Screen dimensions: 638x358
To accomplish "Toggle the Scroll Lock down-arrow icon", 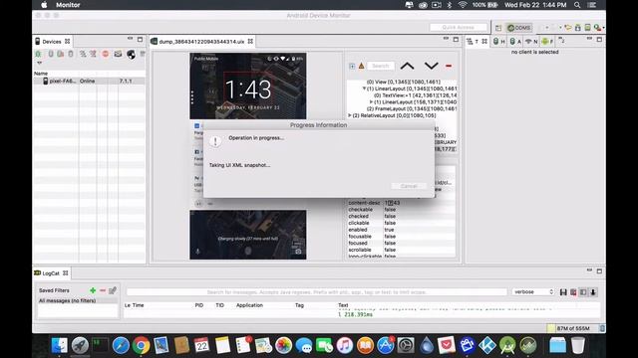I will pos(593,292).
